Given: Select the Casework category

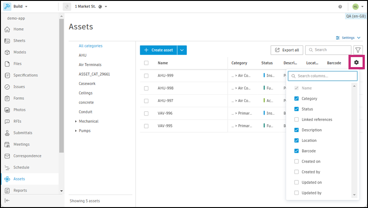Looking at the screenshot, I should click(x=87, y=83).
